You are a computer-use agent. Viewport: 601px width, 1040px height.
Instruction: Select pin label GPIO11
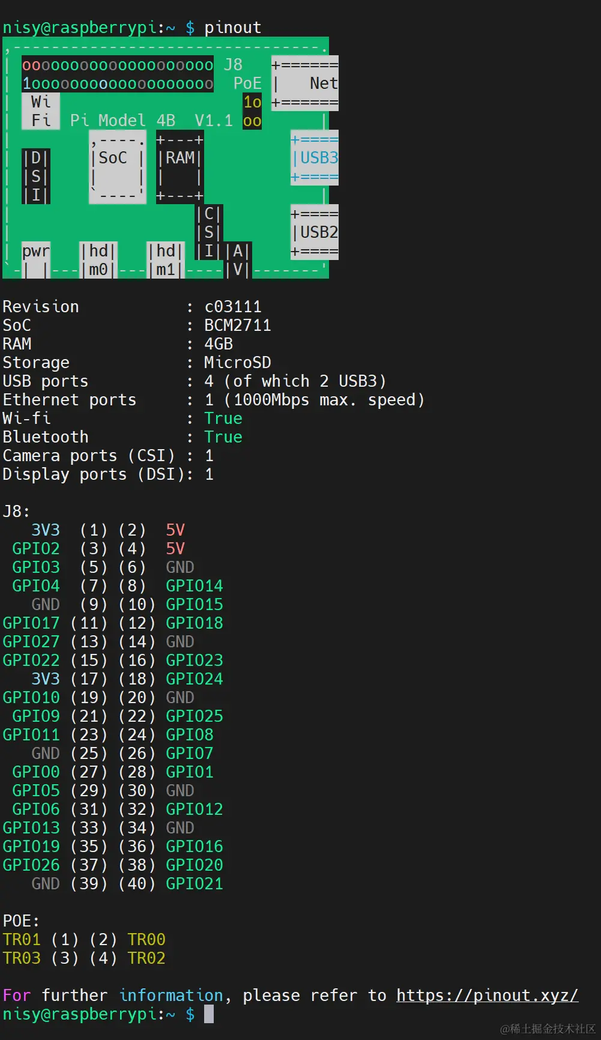[x=31, y=735]
